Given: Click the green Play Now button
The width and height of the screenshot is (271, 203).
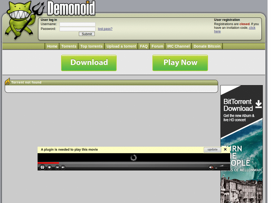Looking at the screenshot, I should [180, 63].
